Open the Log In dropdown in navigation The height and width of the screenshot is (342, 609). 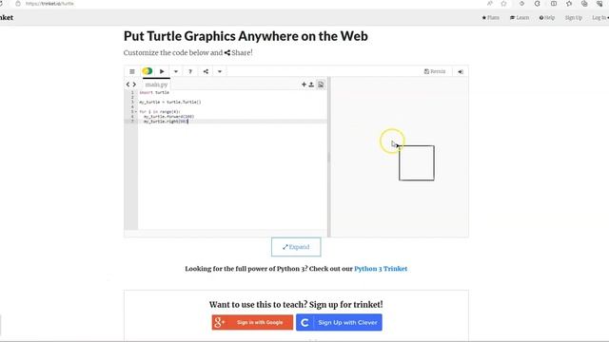click(x=599, y=18)
